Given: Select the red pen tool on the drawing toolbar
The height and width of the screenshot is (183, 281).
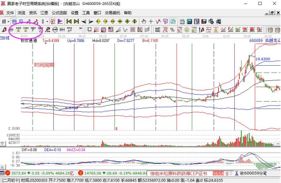Looking at the screenshot, I should 4,30.
